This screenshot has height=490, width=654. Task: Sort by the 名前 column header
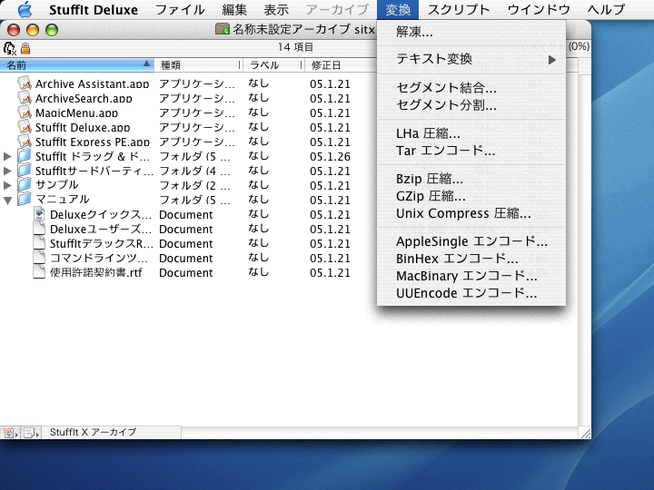pyautogui.click(x=76, y=65)
